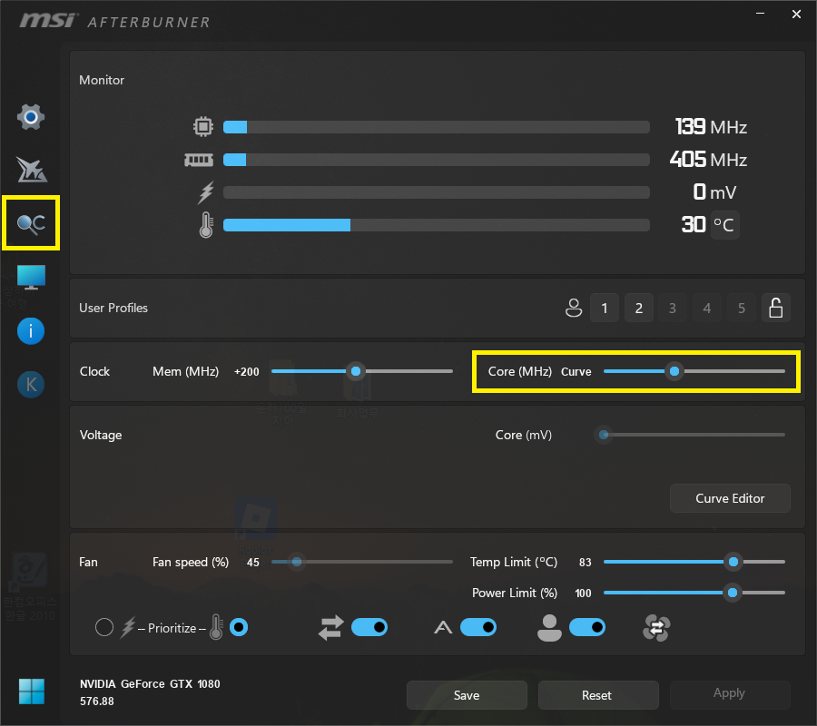Click the Power Limit (%) slider
This screenshot has width=817, height=726.
pos(694,593)
